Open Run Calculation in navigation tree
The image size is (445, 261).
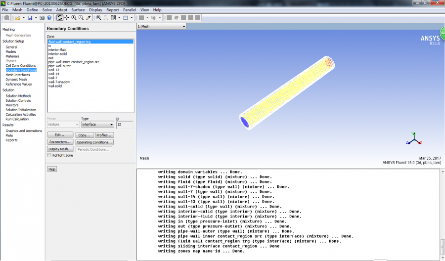tap(17, 119)
